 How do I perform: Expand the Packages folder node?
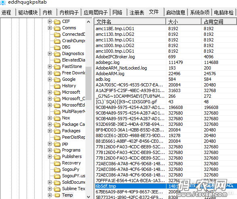[50, 131]
